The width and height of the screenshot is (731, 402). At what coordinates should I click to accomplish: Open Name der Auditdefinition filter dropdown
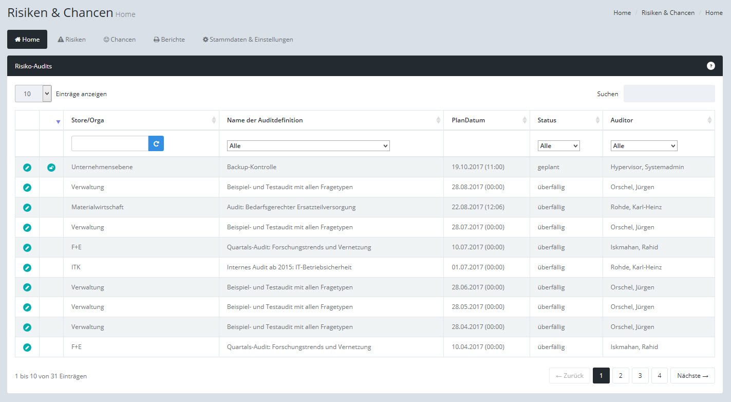[308, 146]
